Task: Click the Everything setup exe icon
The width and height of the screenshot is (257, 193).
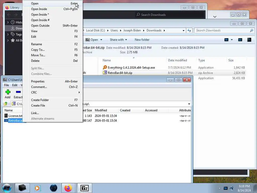Action: tap(105, 67)
